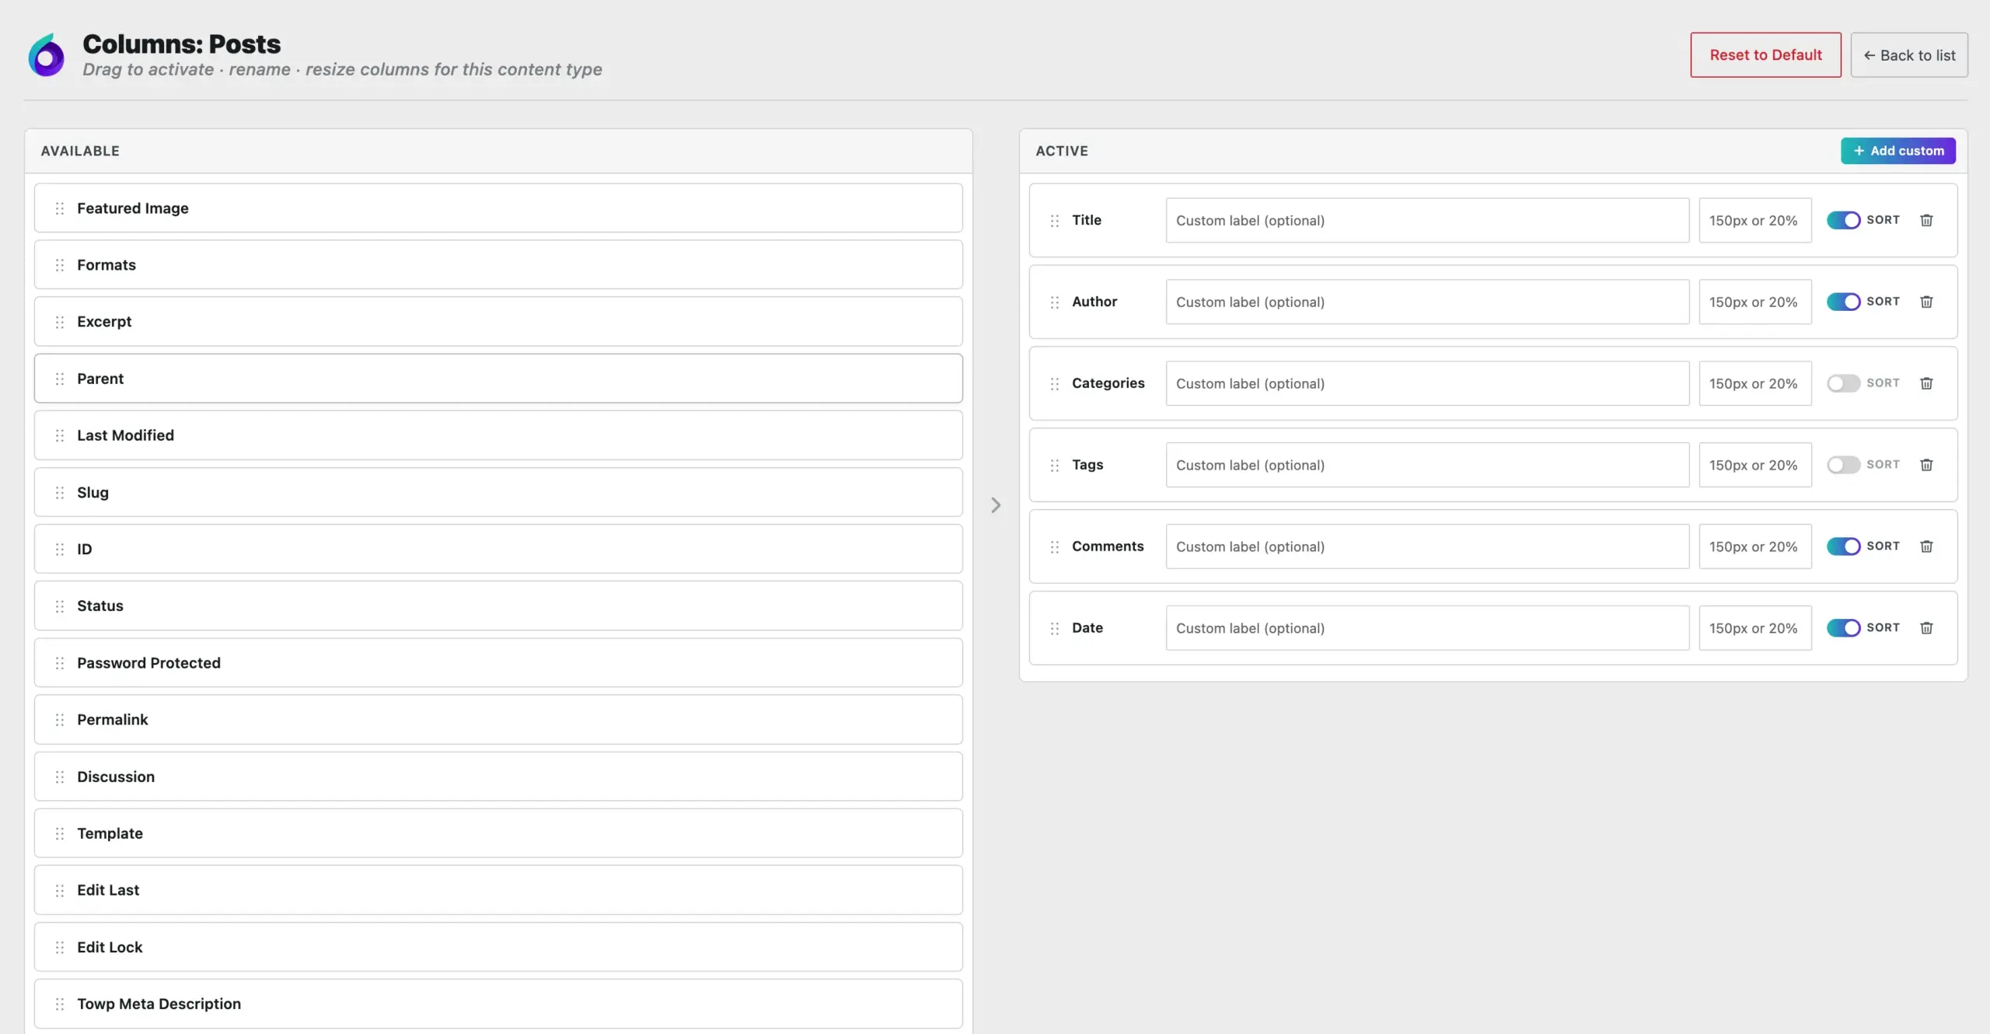The width and height of the screenshot is (1990, 1034).
Task: Click the Categories width input
Action: [x=1755, y=383]
